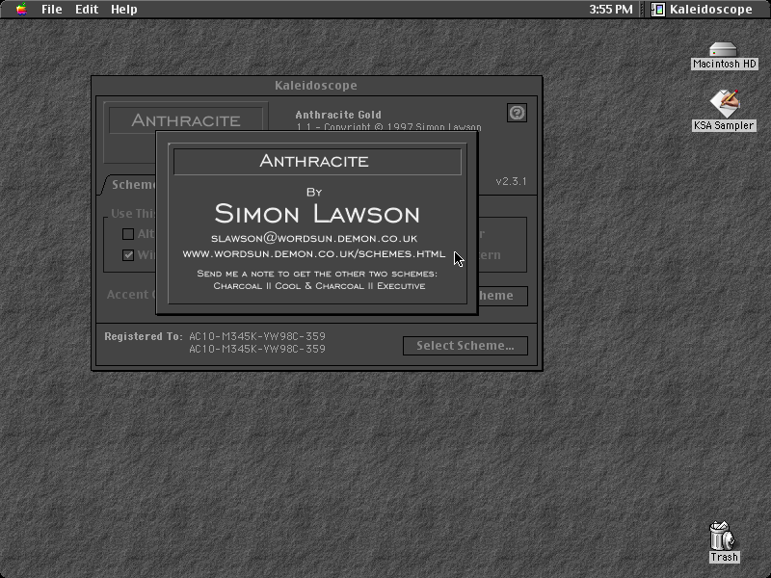Click the slawson@wordsun.demon.co.uk email text

[x=314, y=238]
